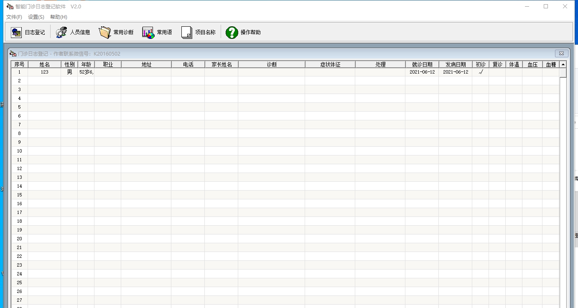
Task: Click the app icon in the title bar
Action: pos(10,6)
